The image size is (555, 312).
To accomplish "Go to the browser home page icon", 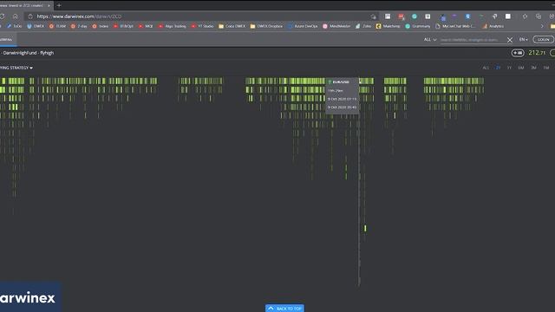I will pyautogui.click(x=16, y=16).
